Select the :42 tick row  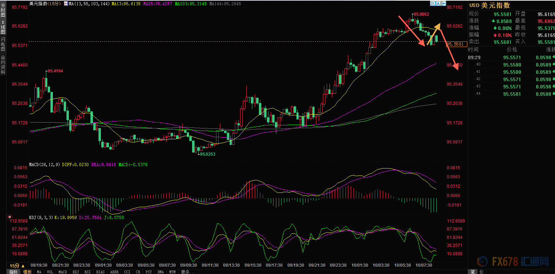coord(511,79)
